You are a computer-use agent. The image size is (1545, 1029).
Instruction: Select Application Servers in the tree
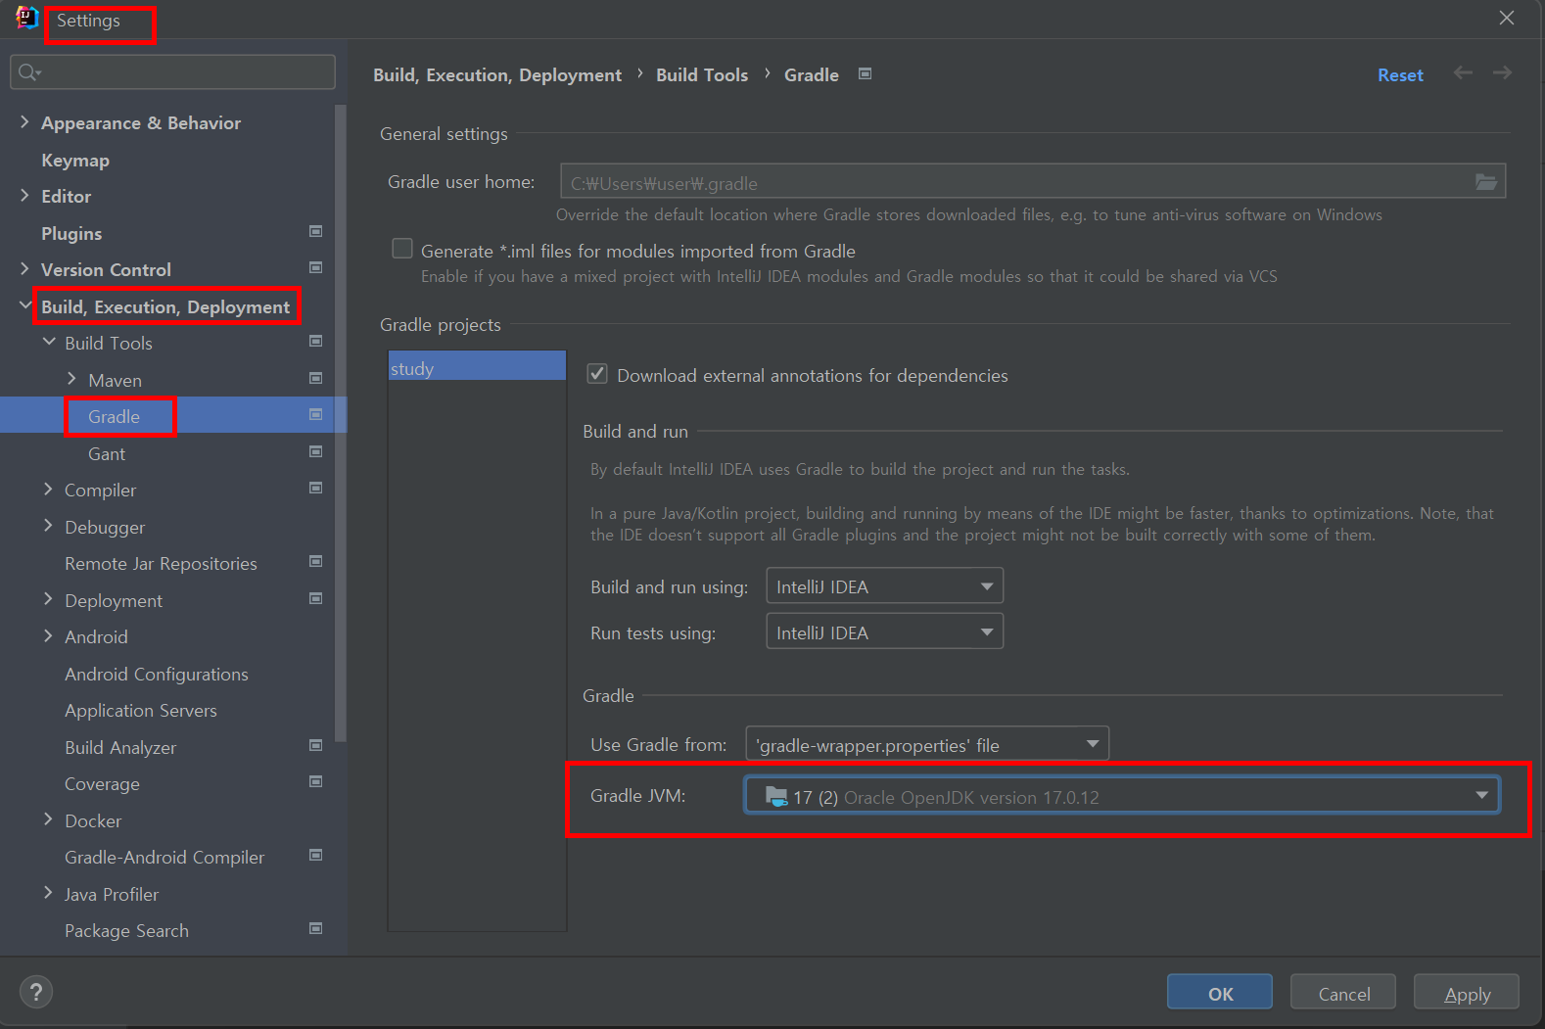click(141, 710)
